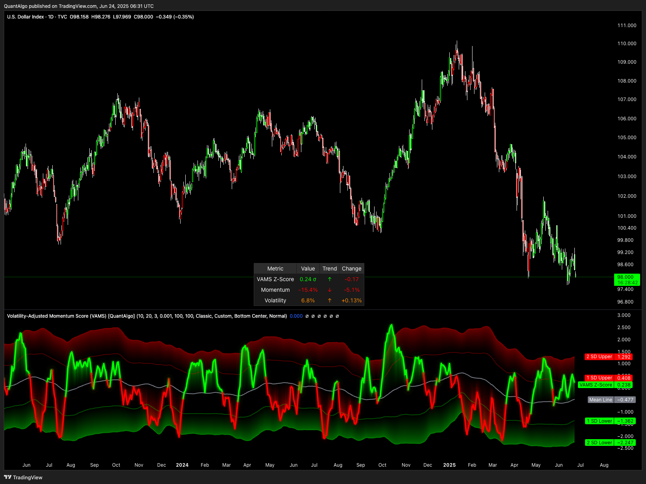The height and width of the screenshot is (484, 646).
Task: Click the -5.1% change cell
Action: point(352,290)
